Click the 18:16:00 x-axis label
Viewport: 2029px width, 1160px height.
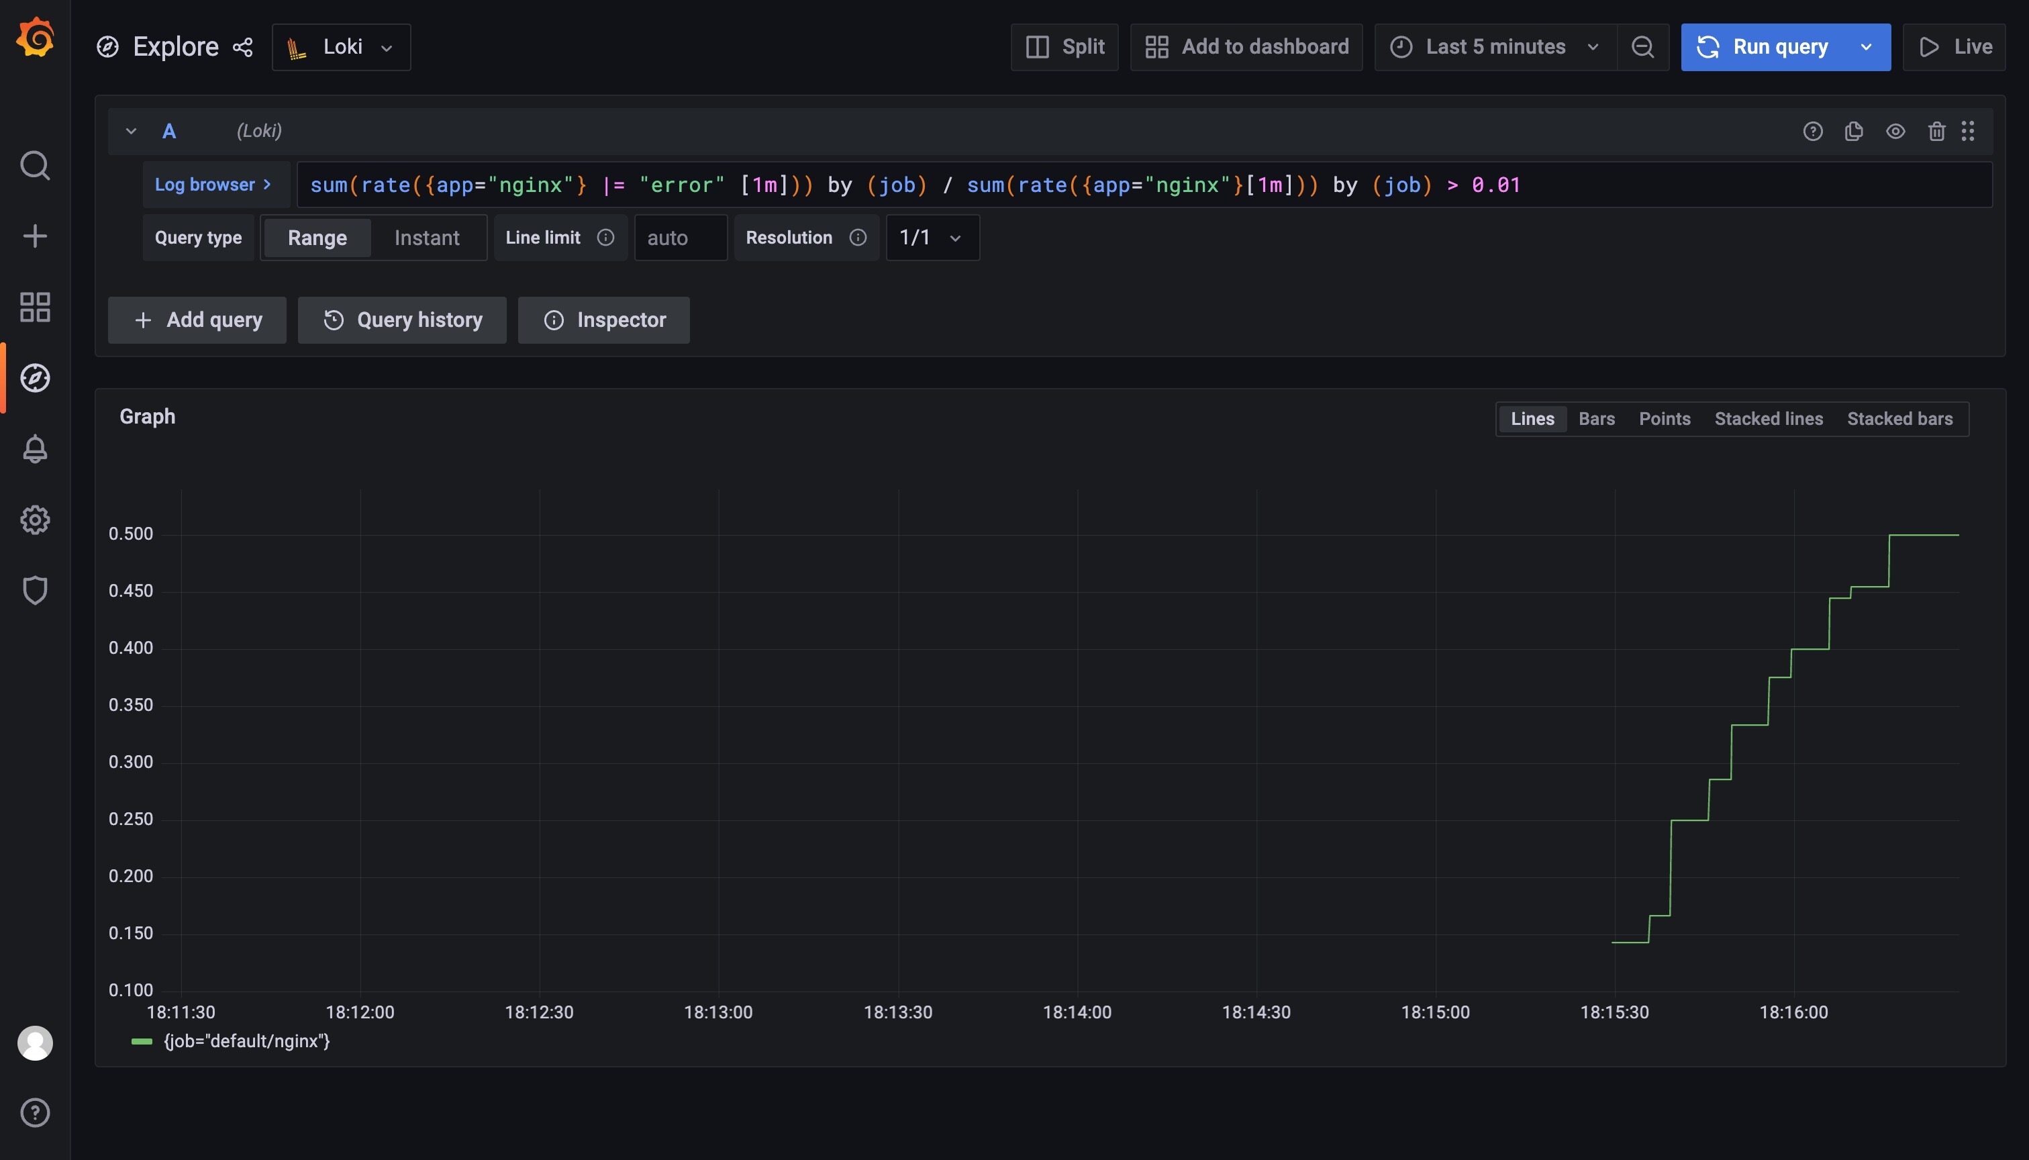coord(1793,1012)
